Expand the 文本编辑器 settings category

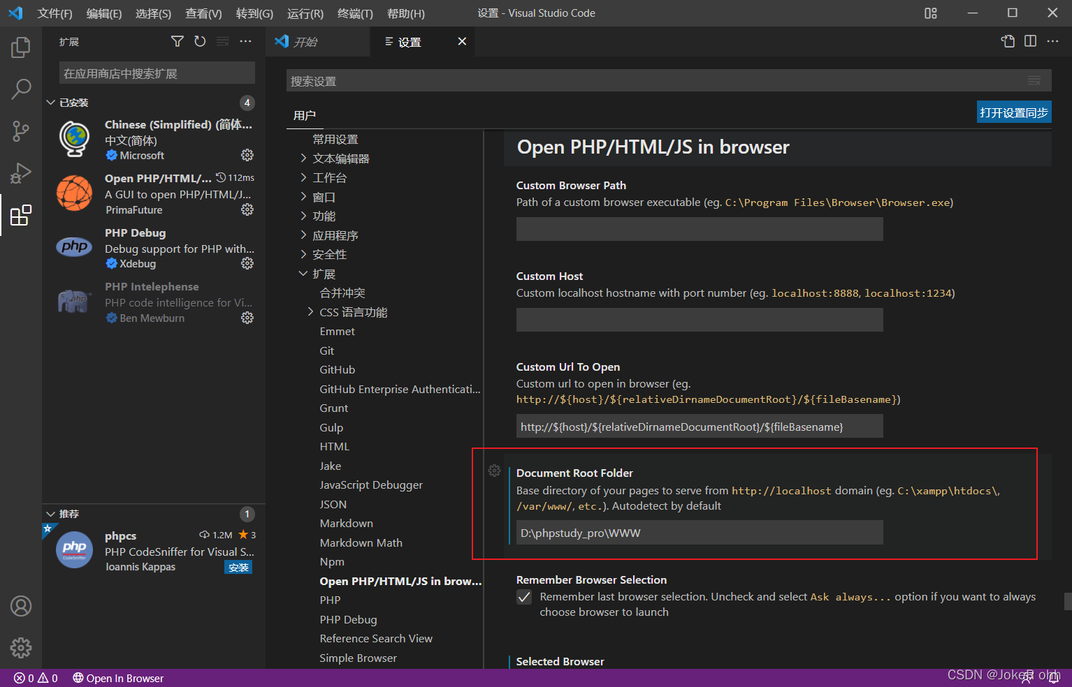(x=303, y=158)
